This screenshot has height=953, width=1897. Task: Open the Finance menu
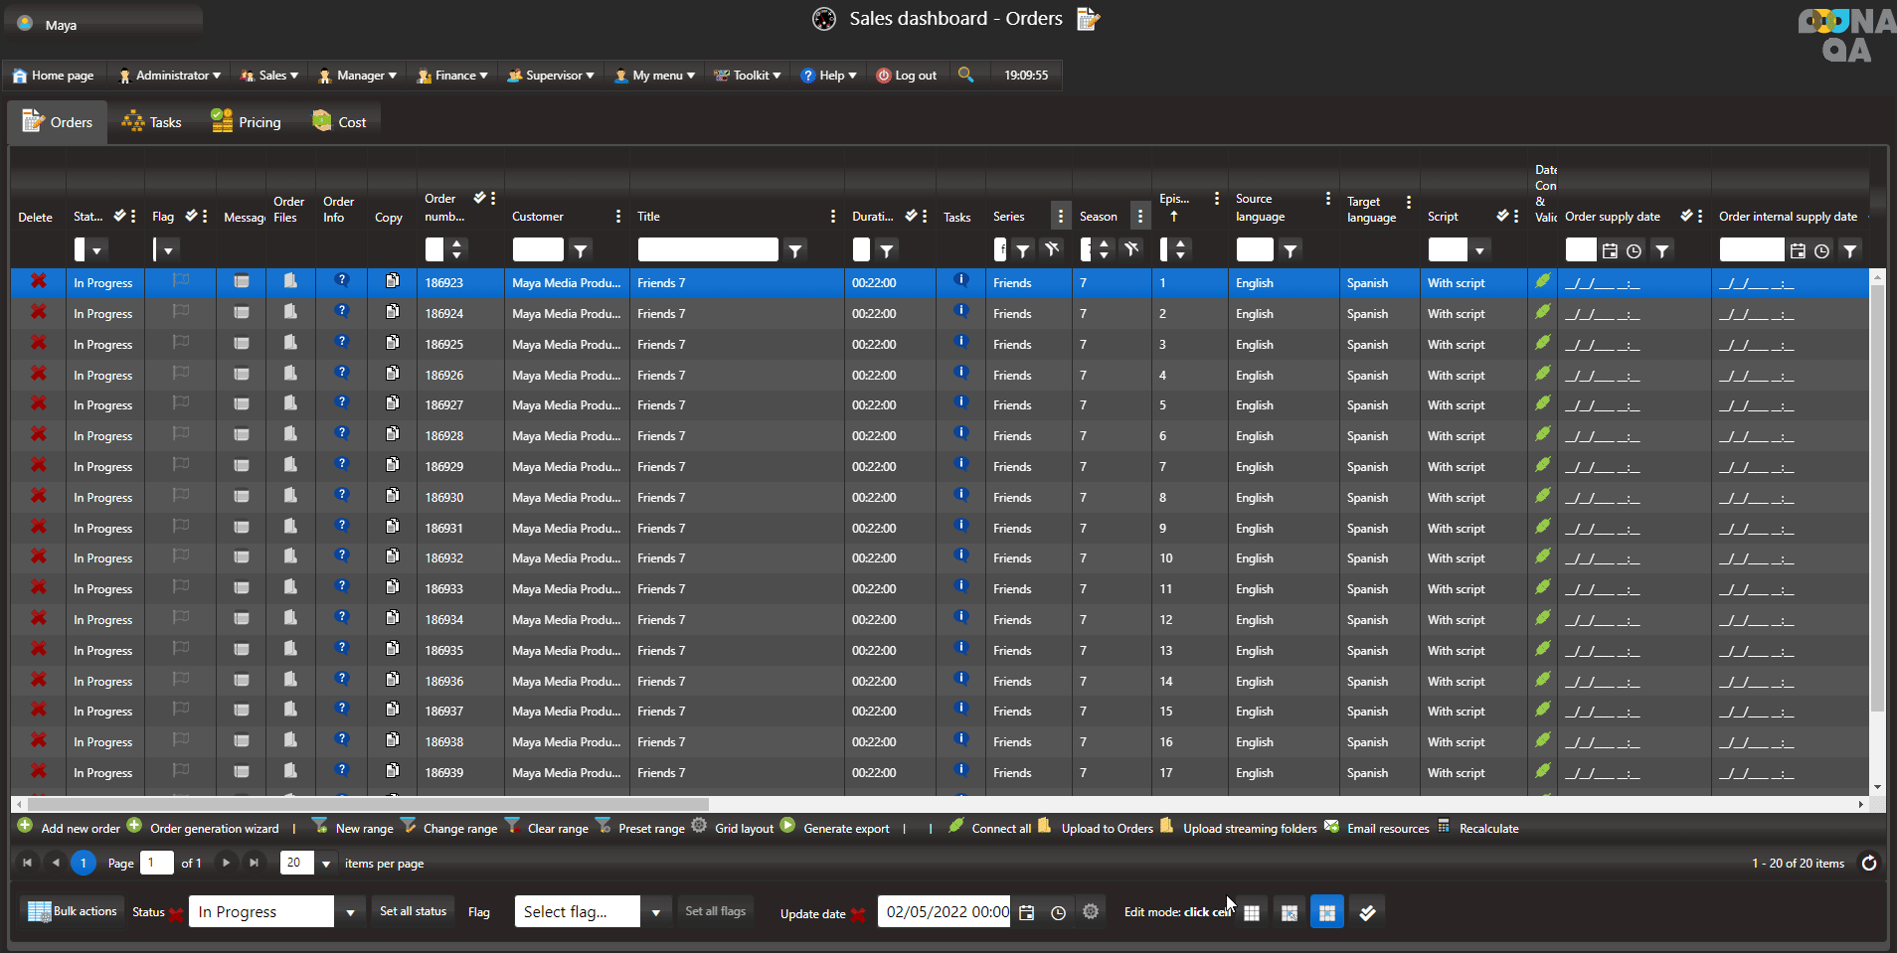[453, 76]
